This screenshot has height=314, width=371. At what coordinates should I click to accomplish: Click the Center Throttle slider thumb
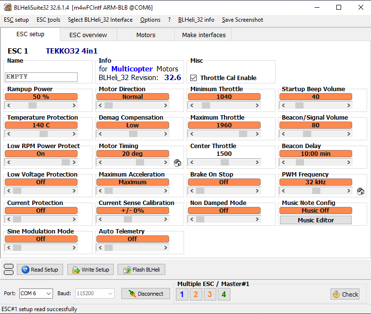[x=225, y=162]
